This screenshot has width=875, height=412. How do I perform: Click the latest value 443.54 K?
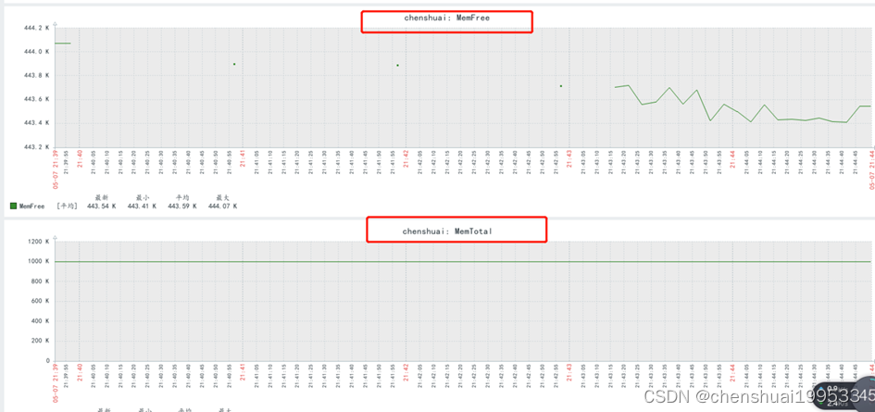click(102, 206)
